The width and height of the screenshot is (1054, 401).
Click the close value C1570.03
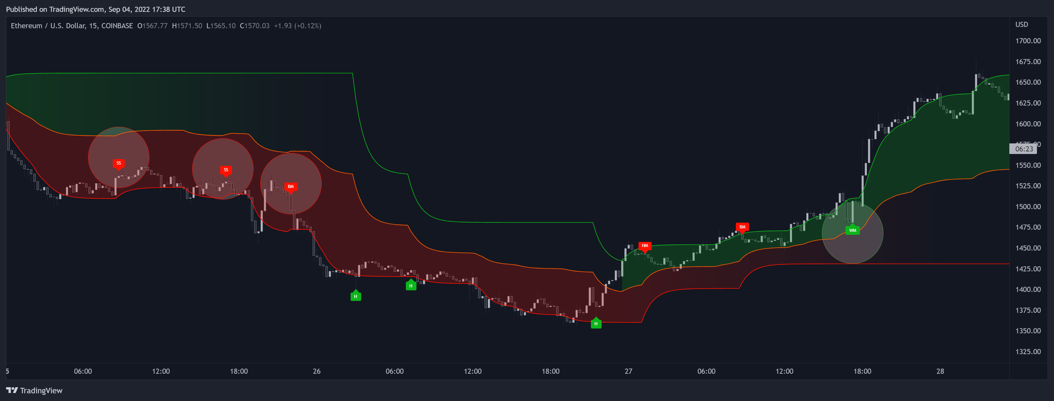(x=255, y=26)
